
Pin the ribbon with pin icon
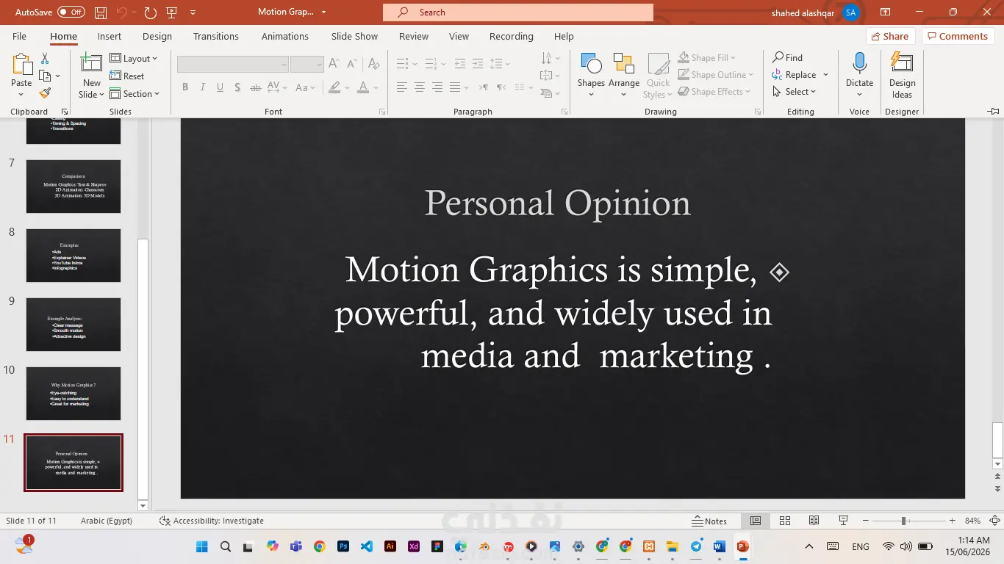[x=993, y=111]
